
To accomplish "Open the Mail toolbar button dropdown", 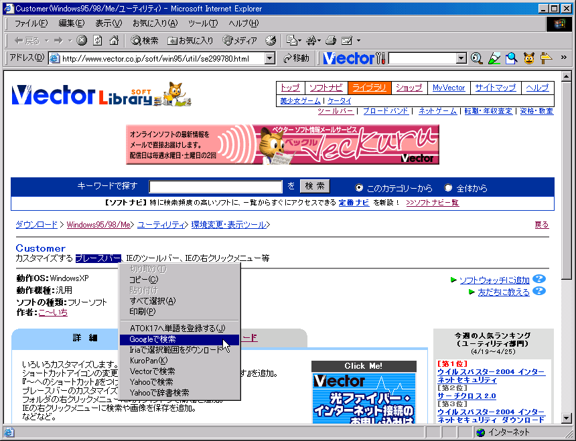I will pos(300,40).
